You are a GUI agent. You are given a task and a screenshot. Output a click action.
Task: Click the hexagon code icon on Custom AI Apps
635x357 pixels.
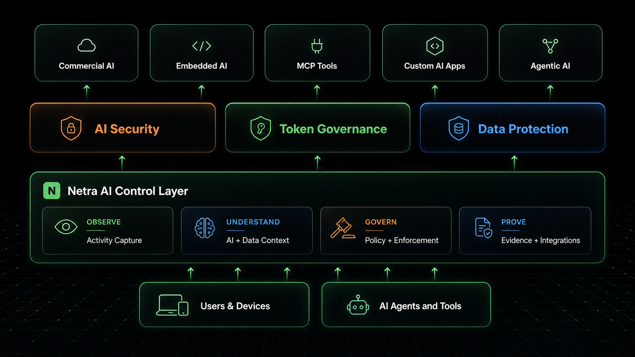pos(435,46)
